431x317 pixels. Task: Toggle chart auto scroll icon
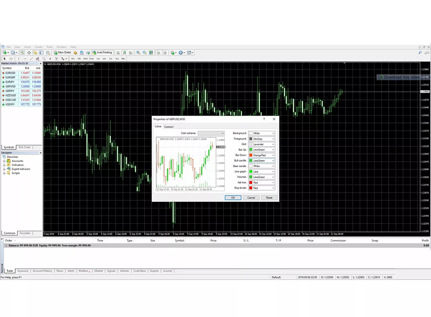(x=159, y=53)
